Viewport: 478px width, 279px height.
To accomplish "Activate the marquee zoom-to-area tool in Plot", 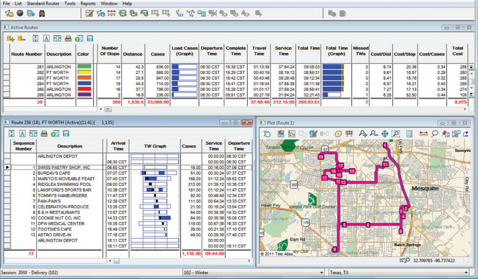I will (395, 134).
